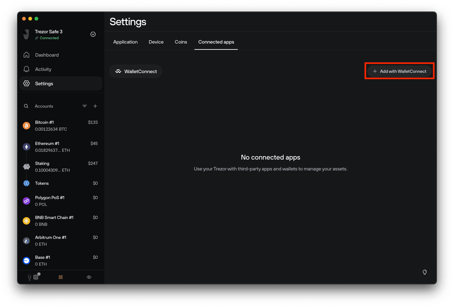The height and width of the screenshot is (307, 454).
Task: Click the Arbitrum logo icon
Action: click(x=26, y=241)
